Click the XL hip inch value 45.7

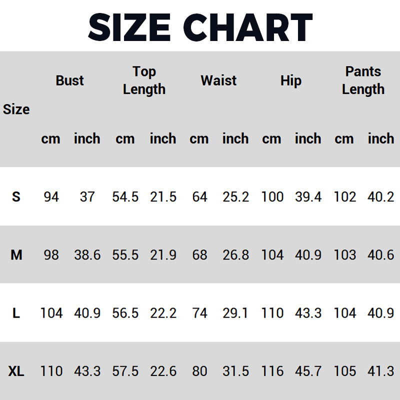[x=308, y=371]
